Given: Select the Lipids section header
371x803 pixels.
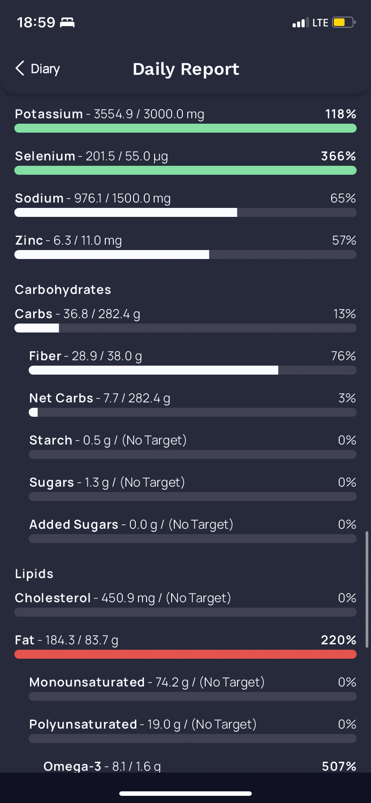Looking at the screenshot, I should point(34,574).
